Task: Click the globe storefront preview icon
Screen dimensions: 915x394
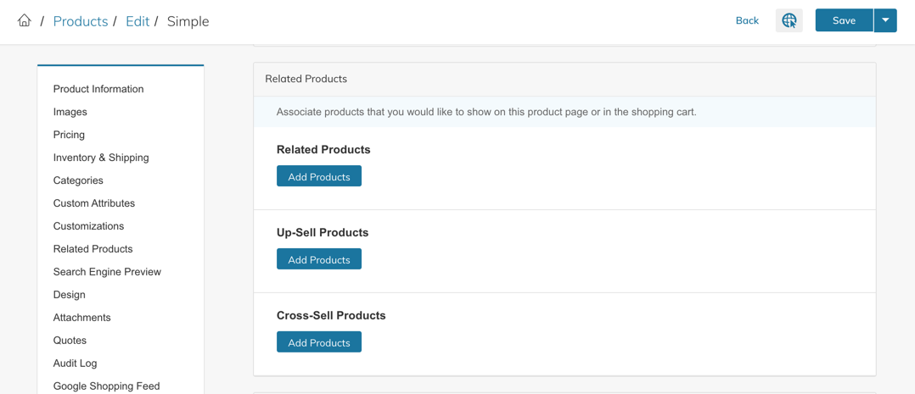Action: (789, 20)
